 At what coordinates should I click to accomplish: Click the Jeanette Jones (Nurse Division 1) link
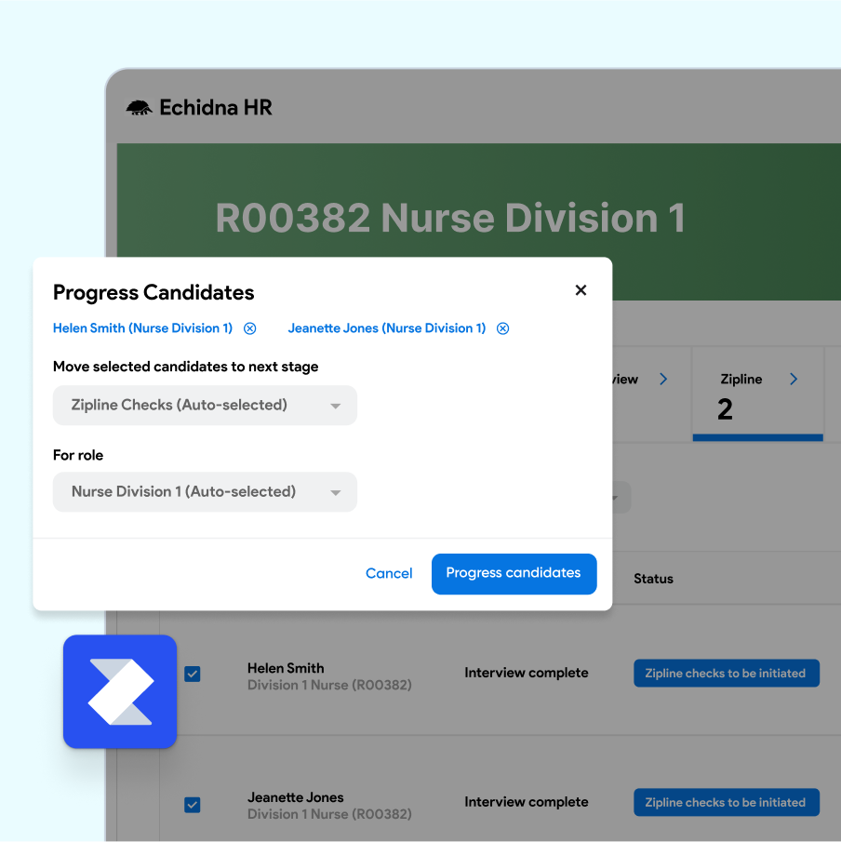pyautogui.click(x=387, y=328)
